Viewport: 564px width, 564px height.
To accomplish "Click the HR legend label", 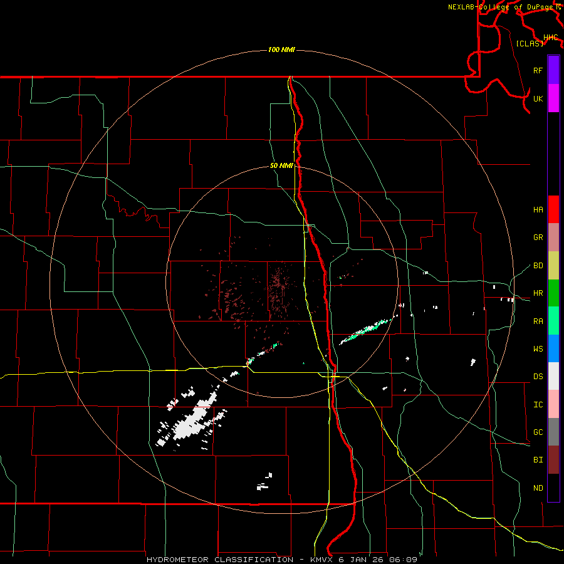I will 538,293.
